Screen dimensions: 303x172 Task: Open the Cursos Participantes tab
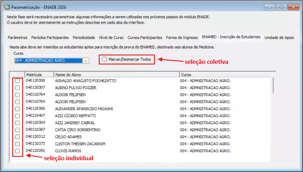coord(145,38)
